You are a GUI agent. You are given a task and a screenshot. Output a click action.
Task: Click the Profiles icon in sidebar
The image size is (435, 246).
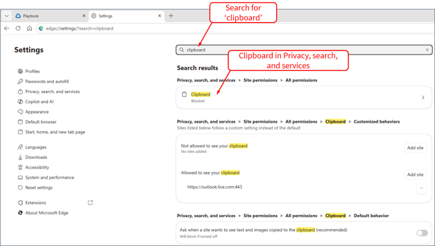coord(20,71)
